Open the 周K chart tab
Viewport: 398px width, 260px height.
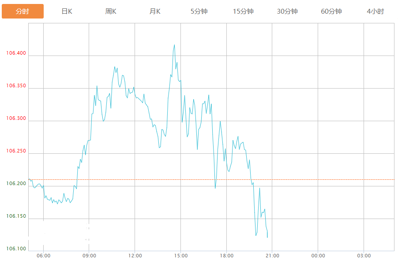pyautogui.click(x=111, y=11)
